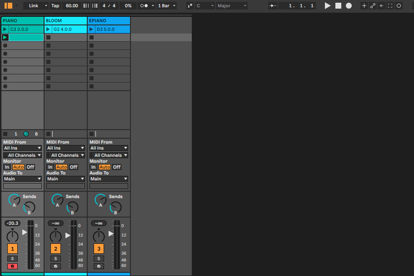
Task: Click the stop button in BLOOM's second slot
Action: click(x=48, y=38)
